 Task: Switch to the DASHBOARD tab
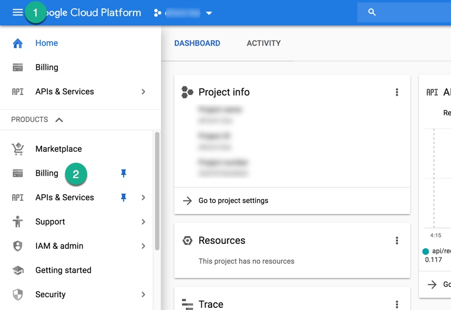click(197, 43)
